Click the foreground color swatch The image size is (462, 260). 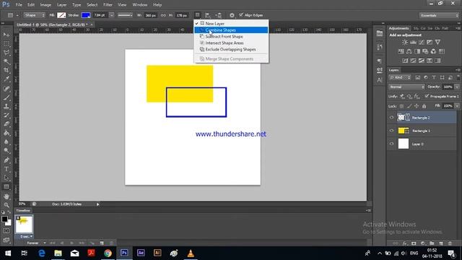coord(4,219)
